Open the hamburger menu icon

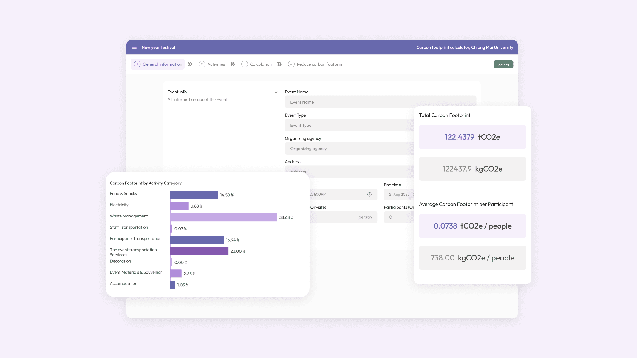coord(134,47)
